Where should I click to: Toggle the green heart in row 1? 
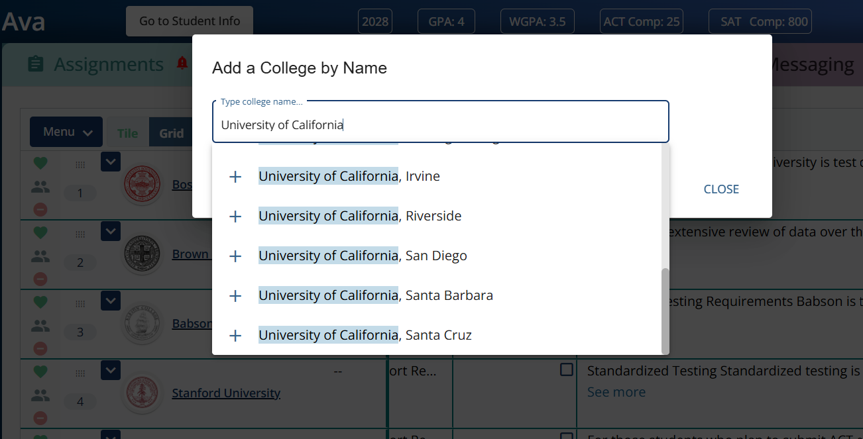(40, 162)
